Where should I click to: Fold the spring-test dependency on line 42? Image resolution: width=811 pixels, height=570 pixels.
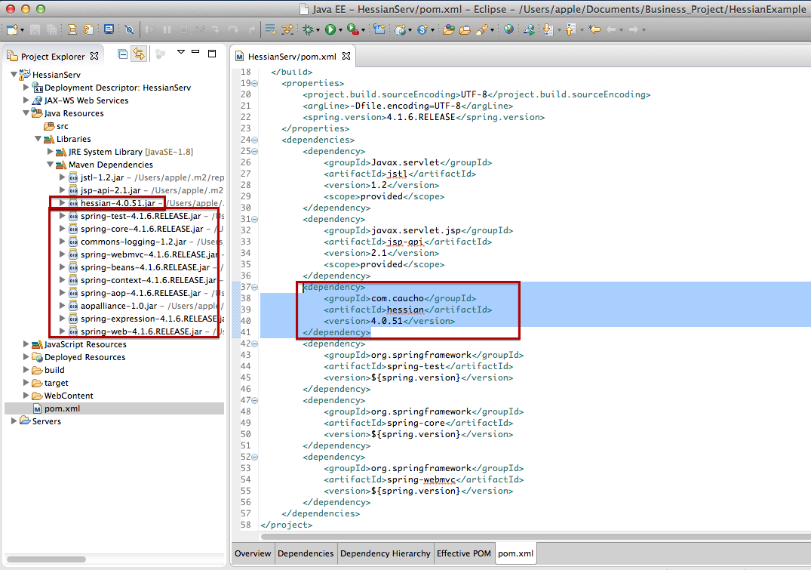click(x=255, y=344)
